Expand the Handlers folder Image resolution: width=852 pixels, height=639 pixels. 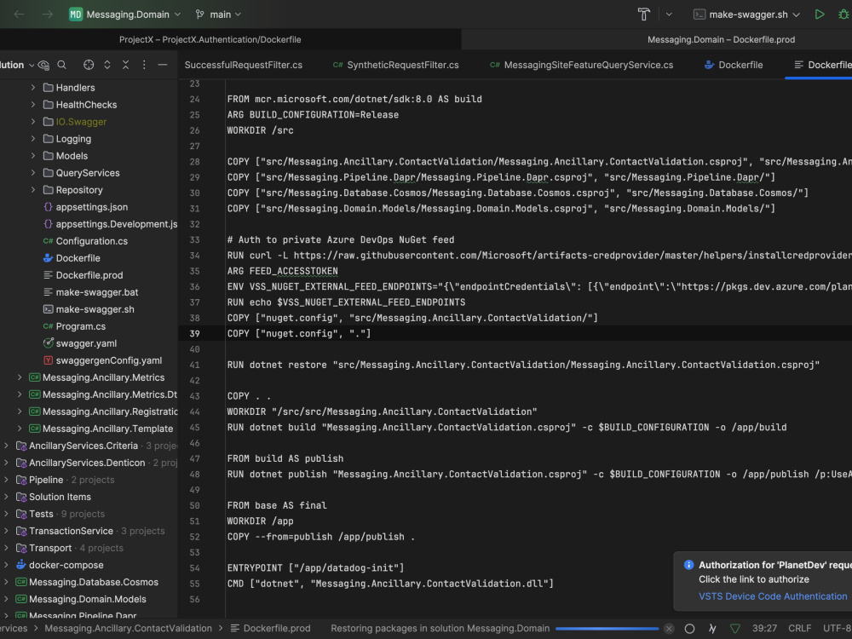(x=33, y=88)
